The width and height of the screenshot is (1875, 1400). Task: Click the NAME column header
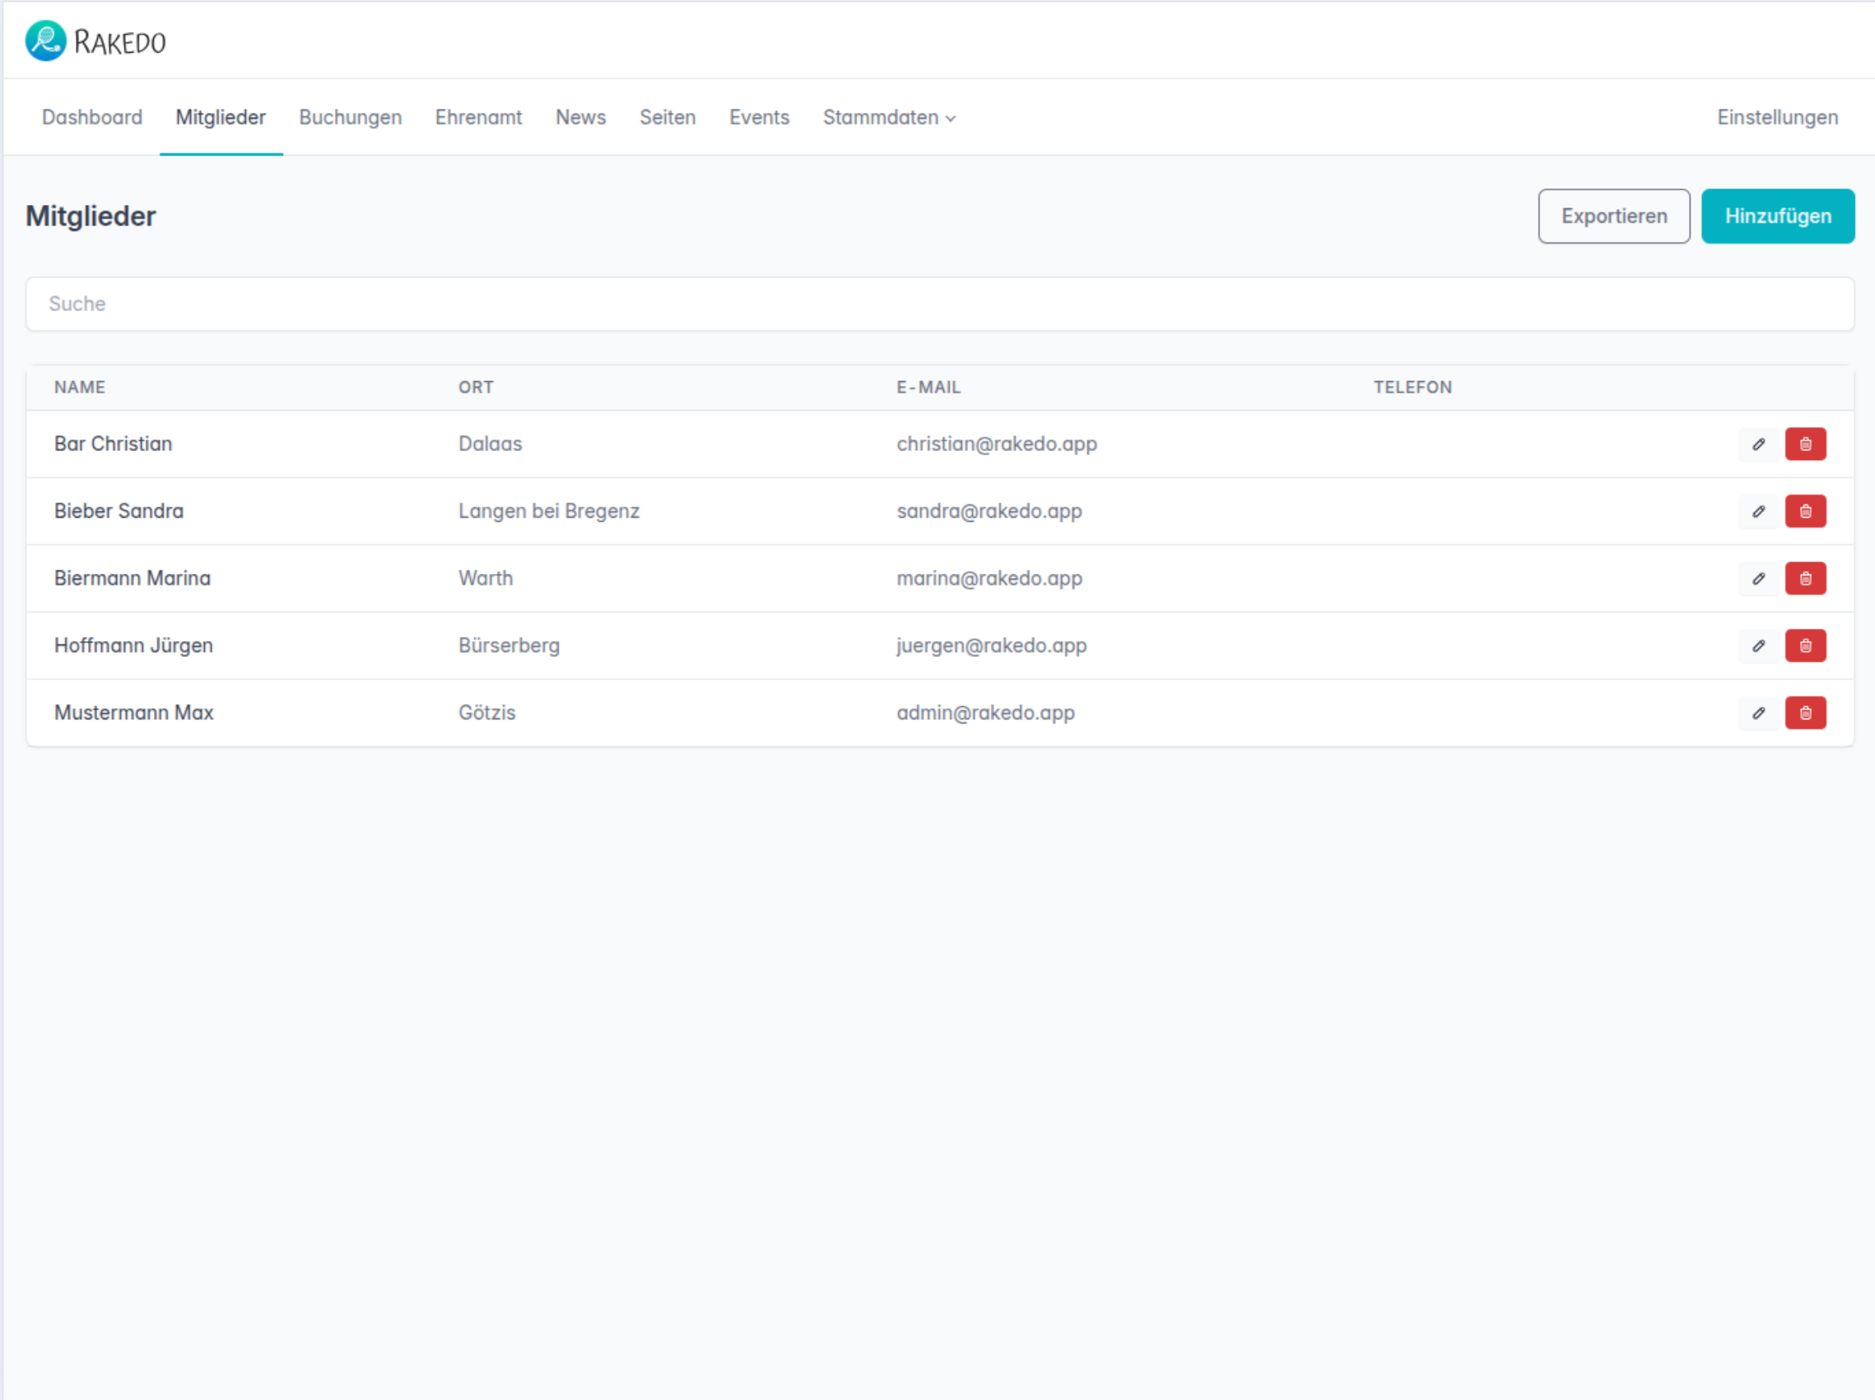click(x=80, y=388)
